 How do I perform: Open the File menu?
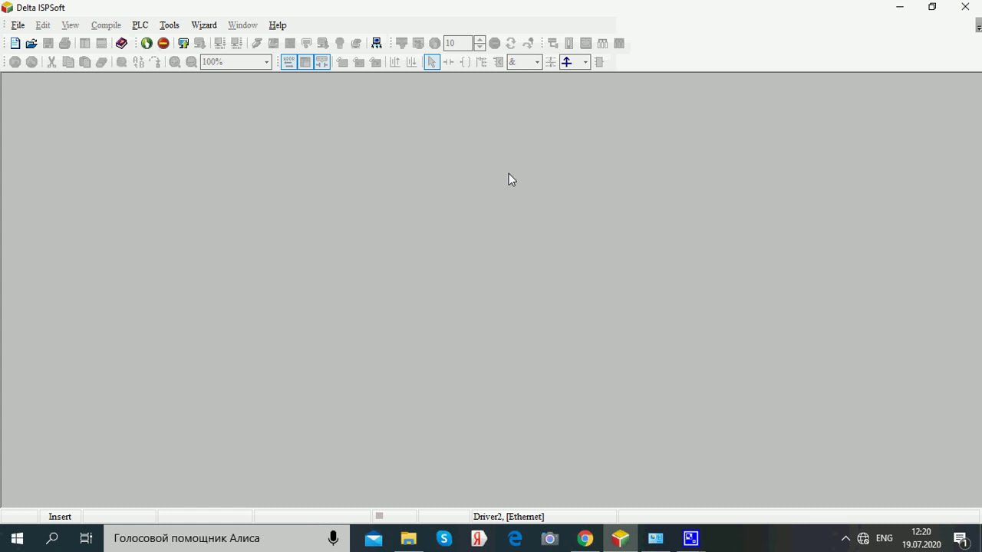click(18, 25)
